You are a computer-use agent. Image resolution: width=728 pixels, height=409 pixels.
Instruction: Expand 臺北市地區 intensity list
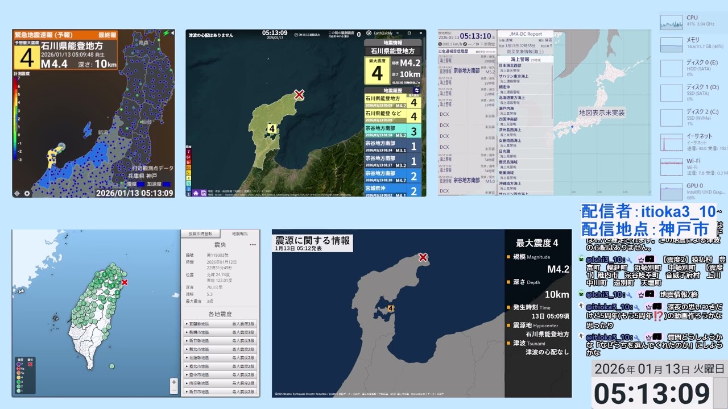(220, 366)
